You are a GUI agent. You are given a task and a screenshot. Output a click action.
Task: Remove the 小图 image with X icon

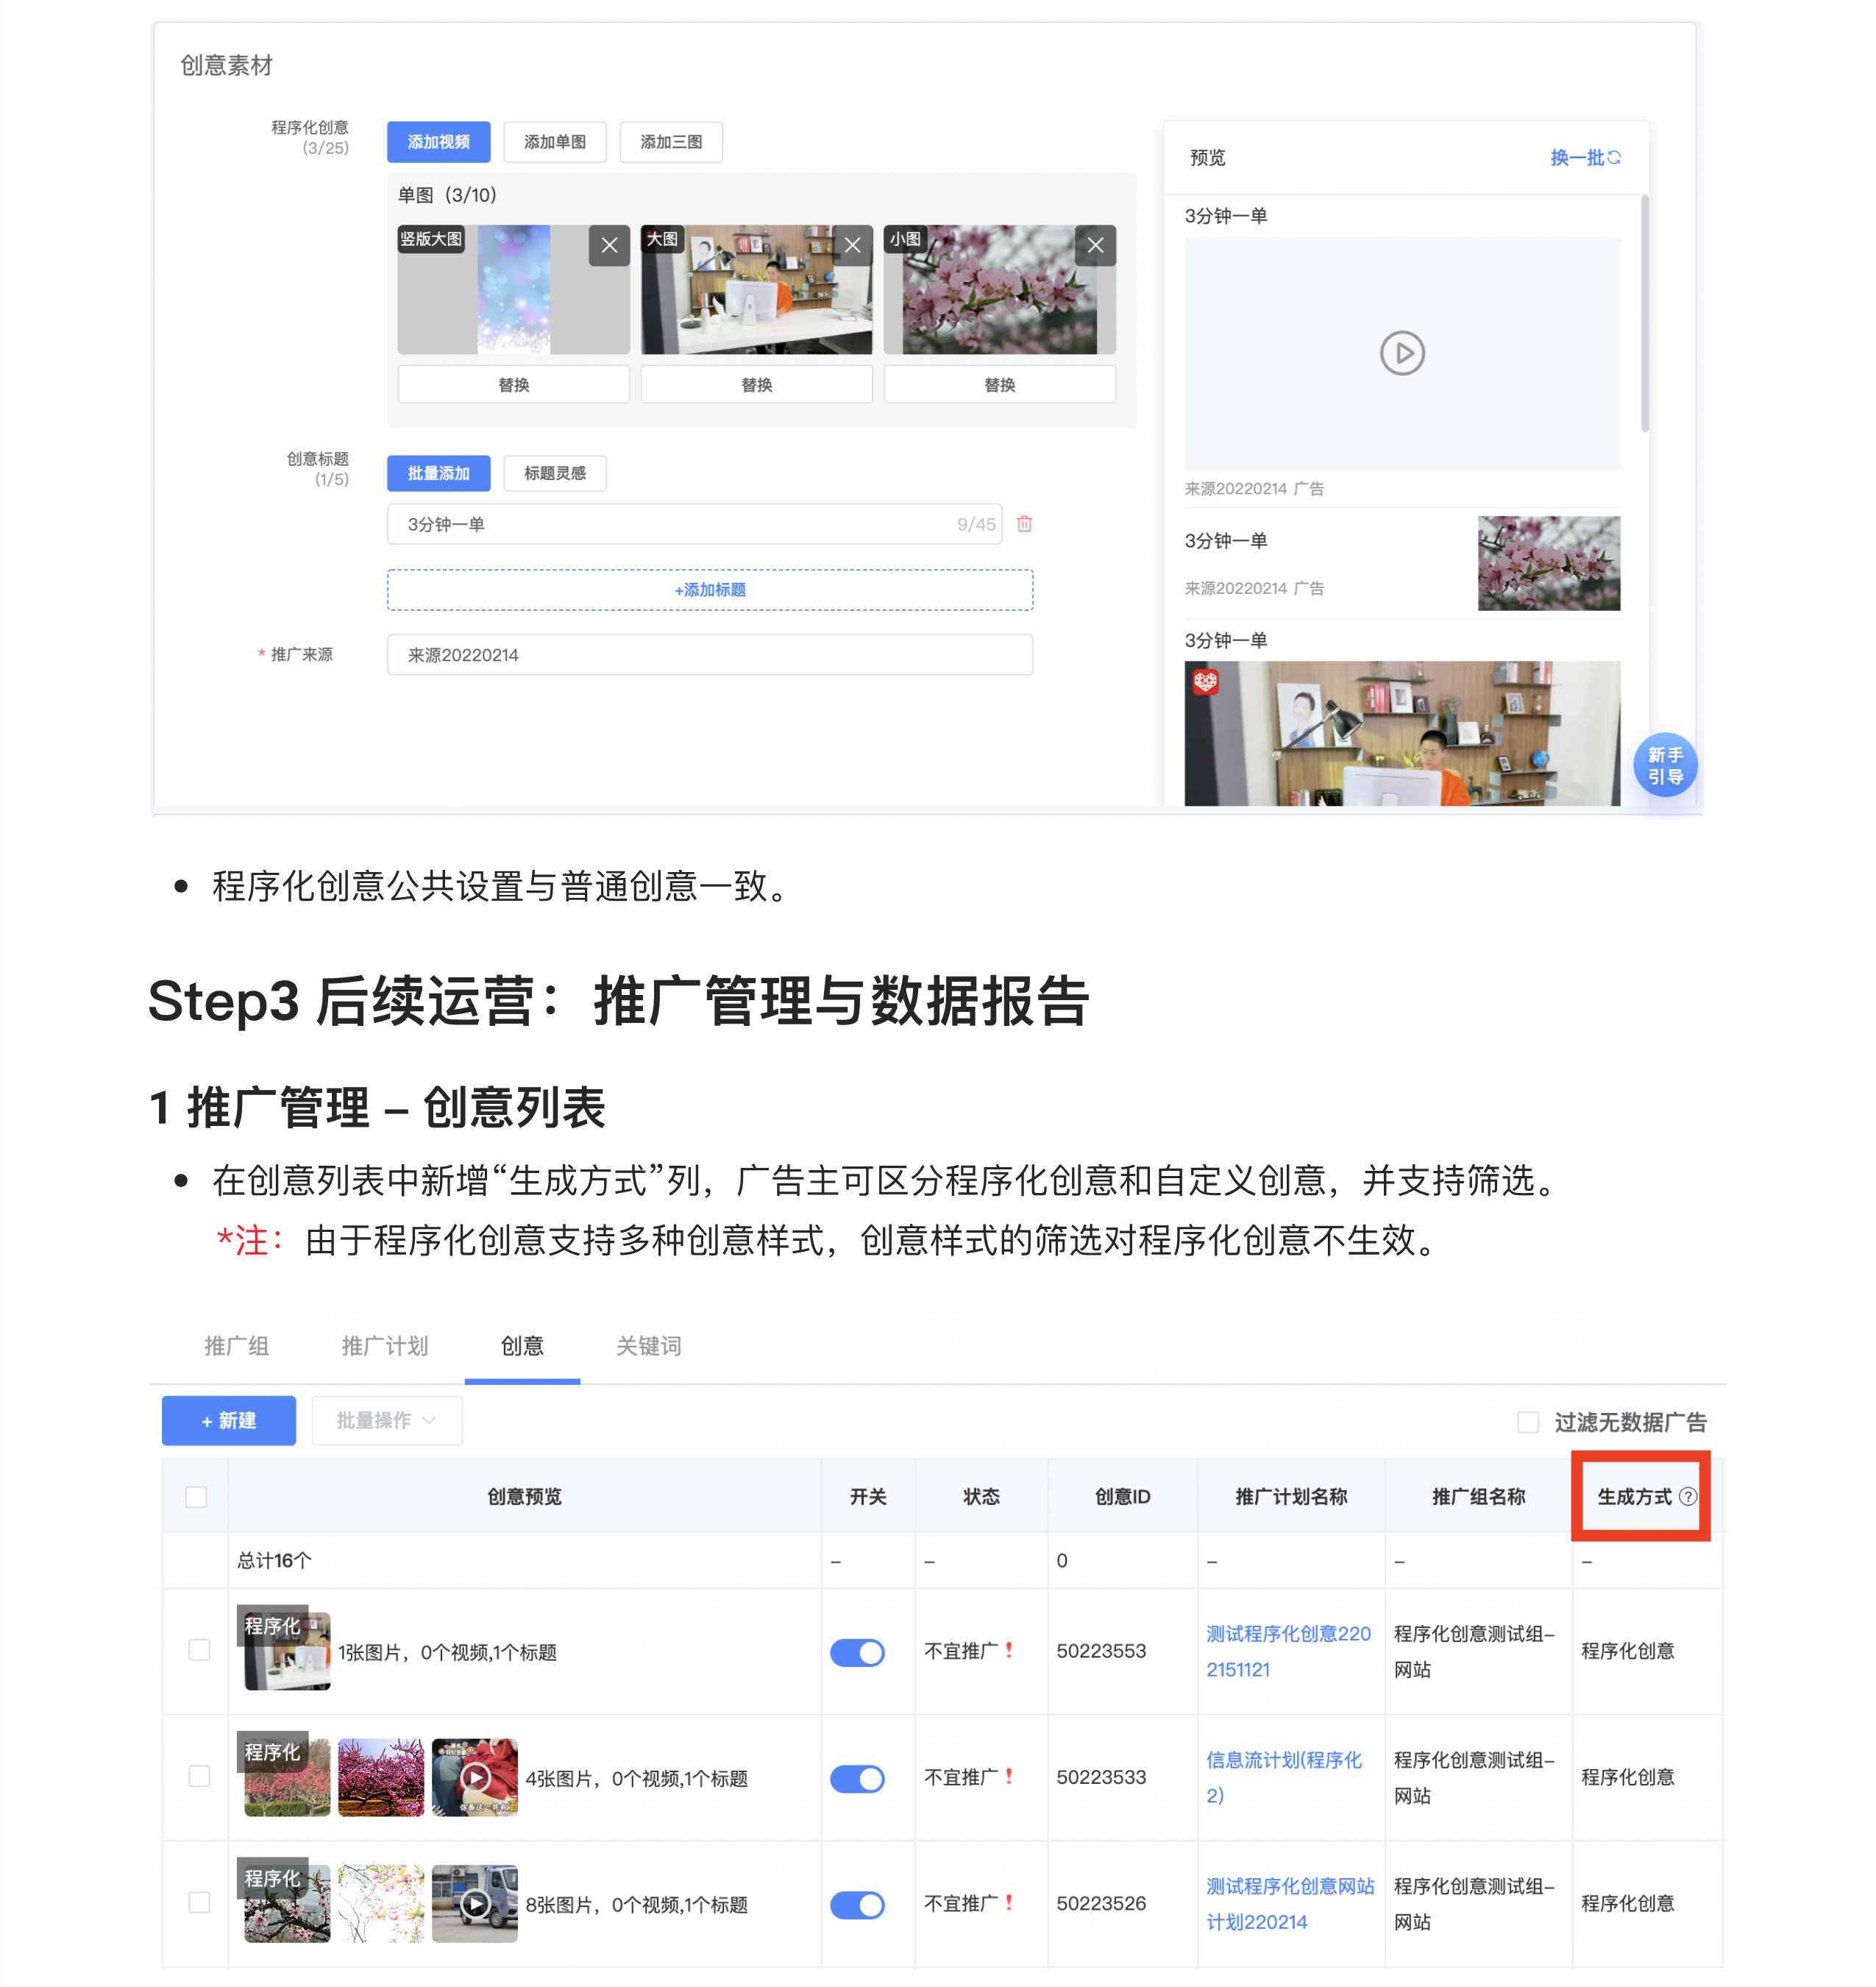[1095, 245]
